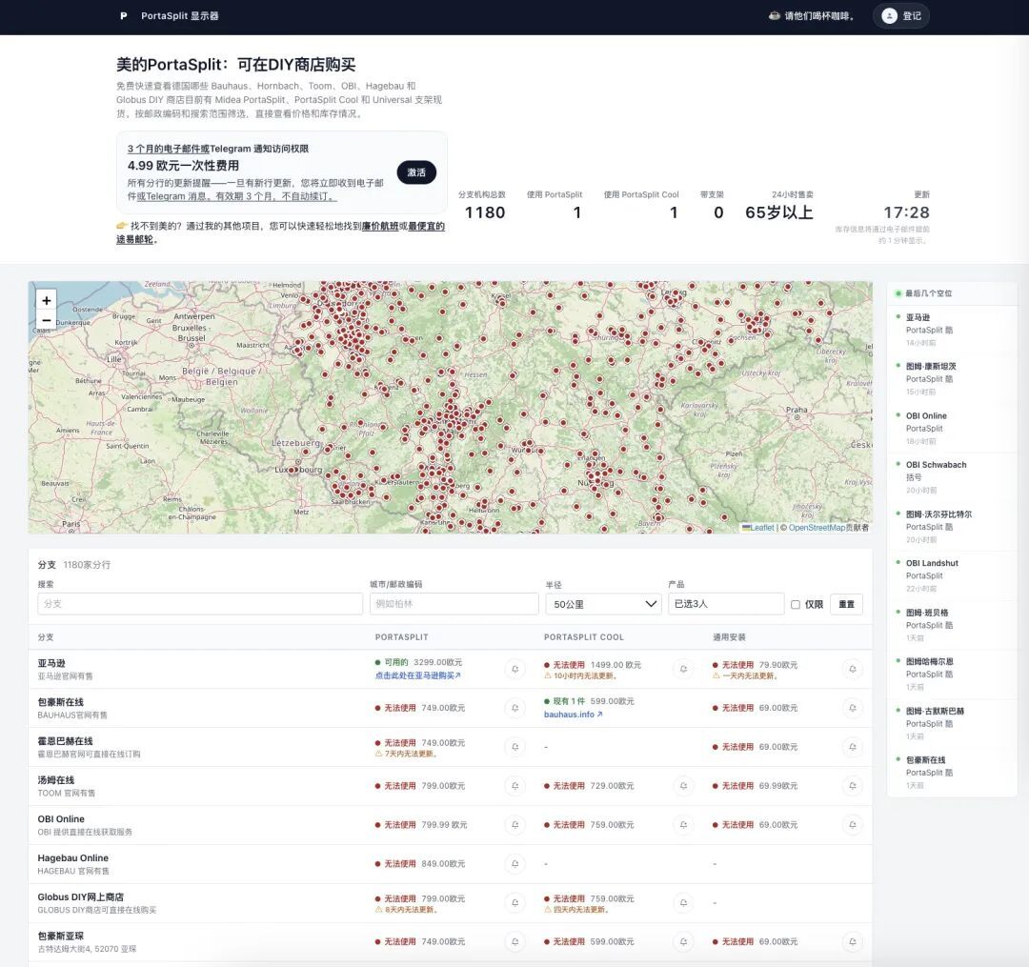1029x967 pixels.
Task: Open the 50公里 radius dropdown
Action: (603, 604)
